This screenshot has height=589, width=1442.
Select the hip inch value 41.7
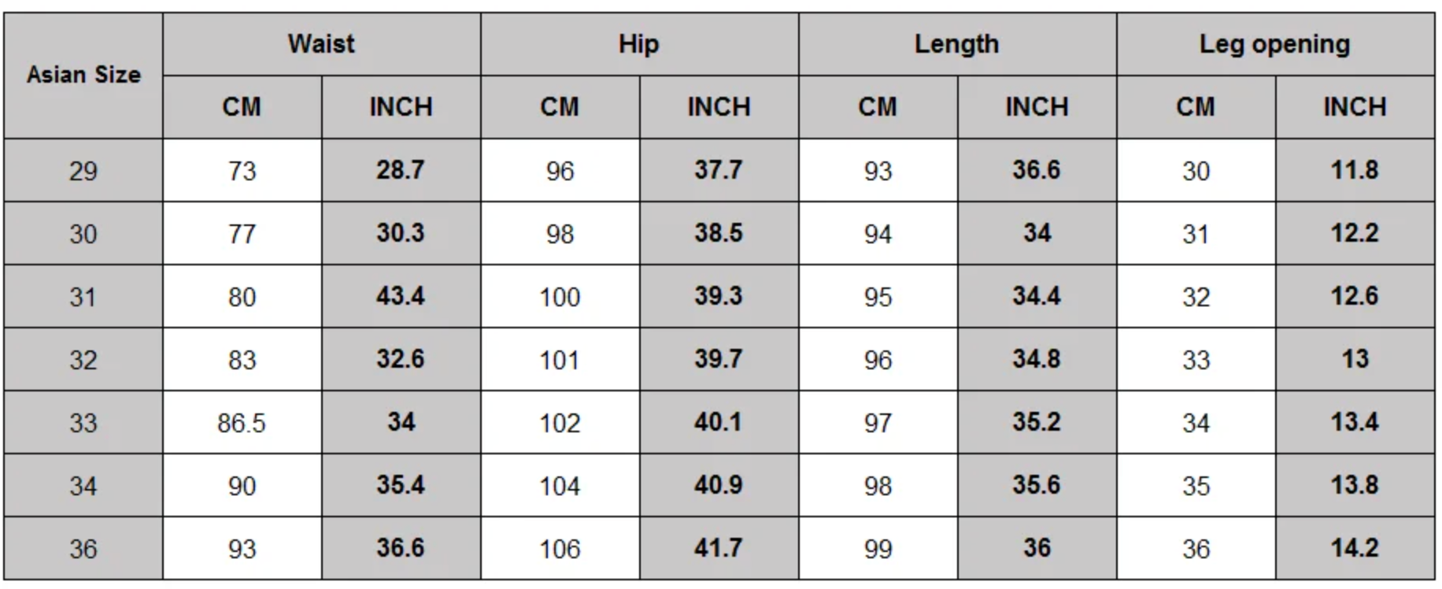tap(718, 548)
